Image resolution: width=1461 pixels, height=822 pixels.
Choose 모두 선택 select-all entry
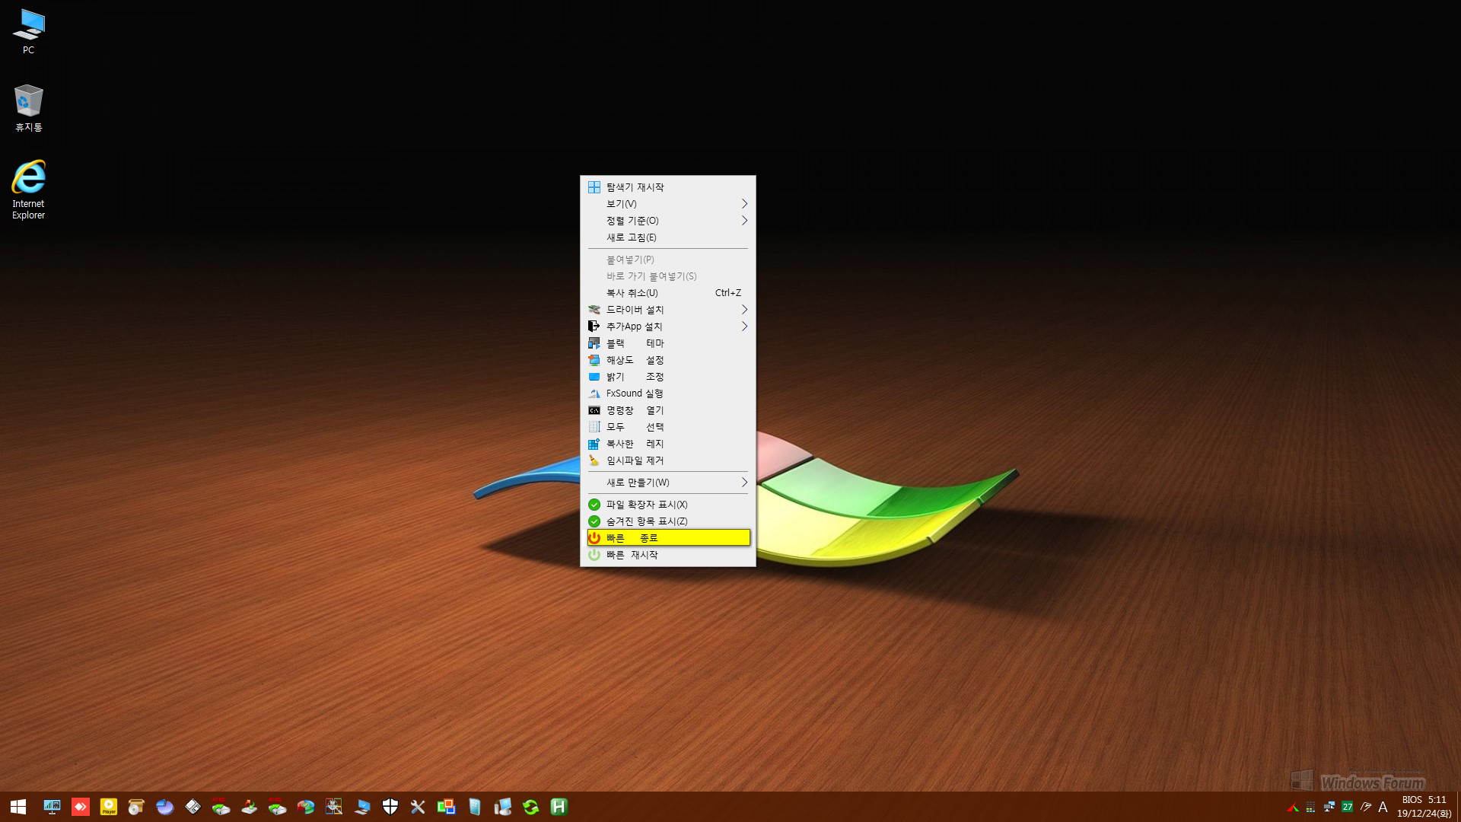tap(667, 427)
